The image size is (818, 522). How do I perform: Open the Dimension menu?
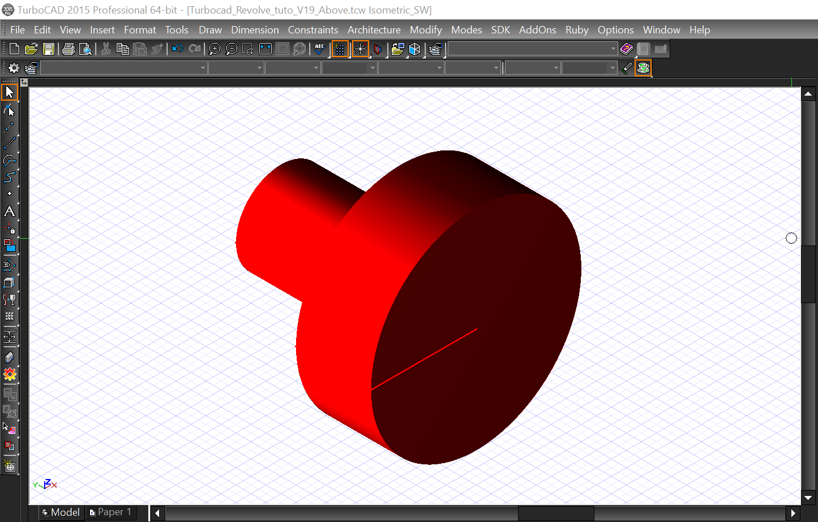[255, 30]
